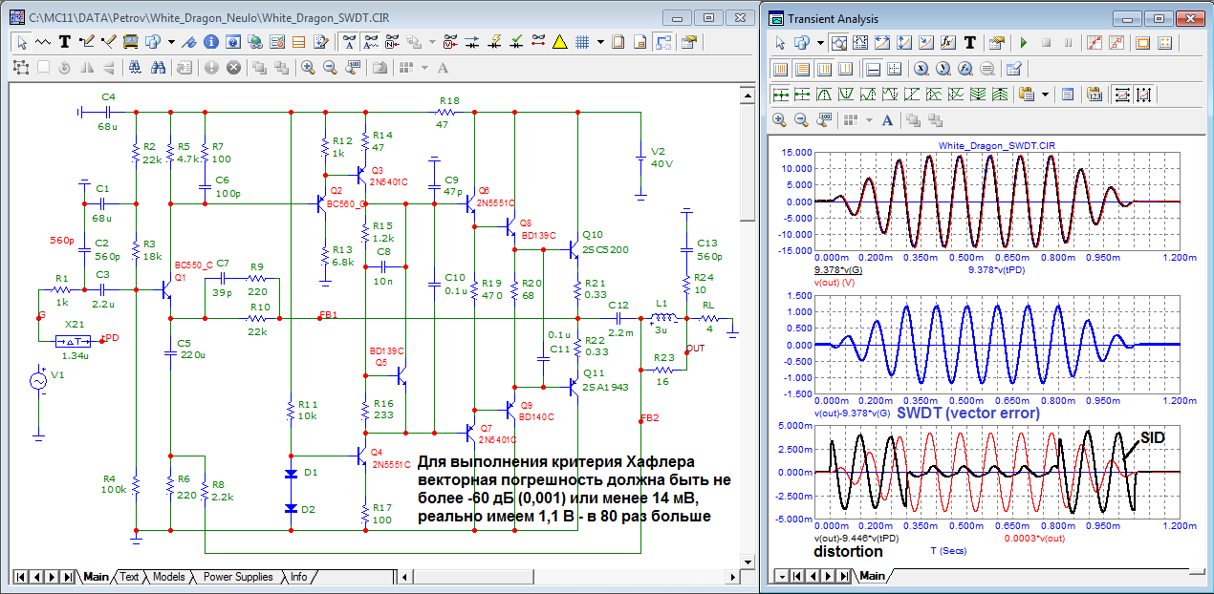Zoom in on the schematic
Image resolution: width=1214 pixels, height=594 pixels.
point(308,68)
